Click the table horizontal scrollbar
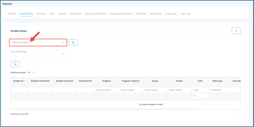Viewport: 254px width, 127px height. pyautogui.click(x=105, y=109)
